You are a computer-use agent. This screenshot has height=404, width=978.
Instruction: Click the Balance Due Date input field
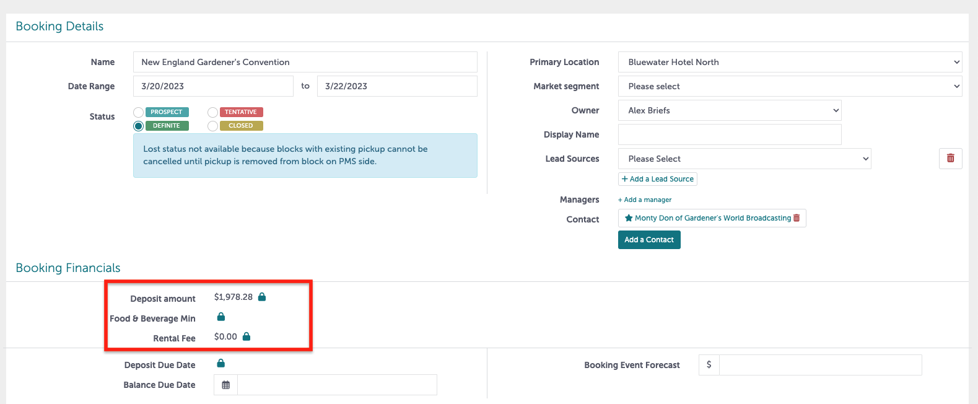[337, 385]
